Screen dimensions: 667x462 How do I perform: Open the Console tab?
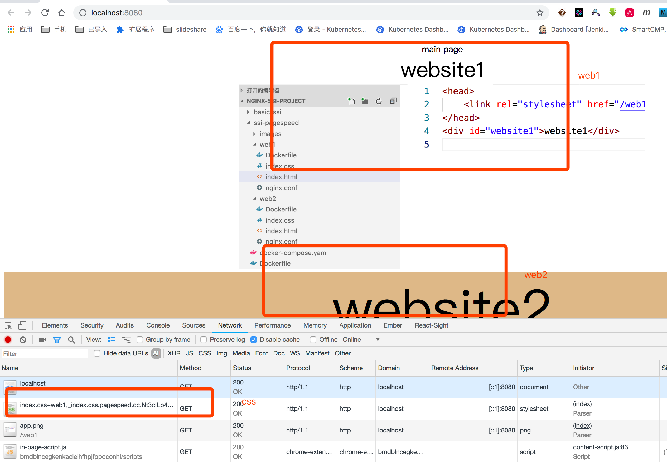pyautogui.click(x=158, y=325)
